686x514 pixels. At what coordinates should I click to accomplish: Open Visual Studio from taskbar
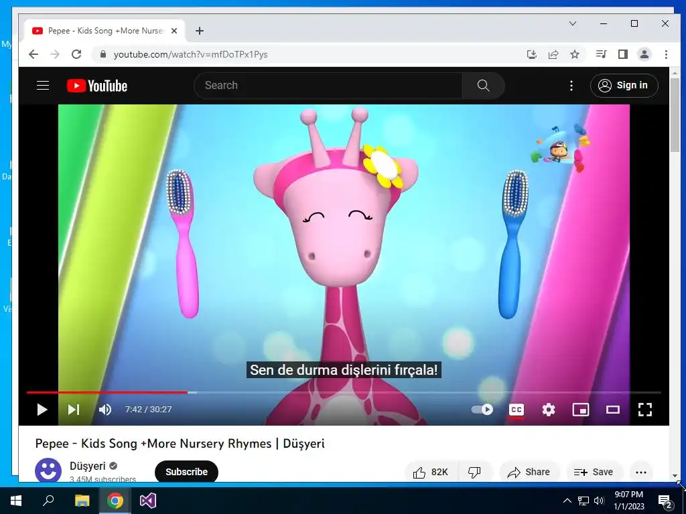(x=148, y=501)
